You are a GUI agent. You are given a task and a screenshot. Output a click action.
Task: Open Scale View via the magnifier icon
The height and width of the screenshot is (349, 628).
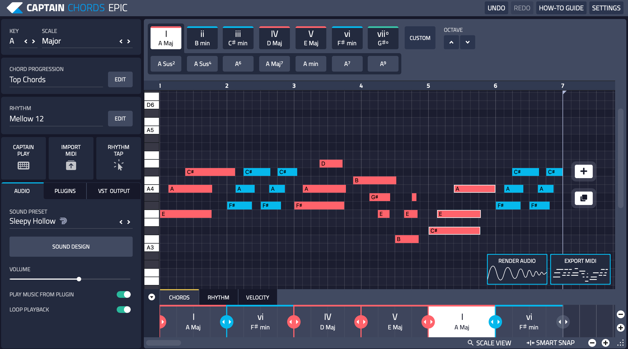click(x=470, y=343)
